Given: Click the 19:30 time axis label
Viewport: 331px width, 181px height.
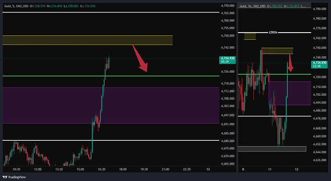Looking at the screenshot, I should (x=144, y=170).
